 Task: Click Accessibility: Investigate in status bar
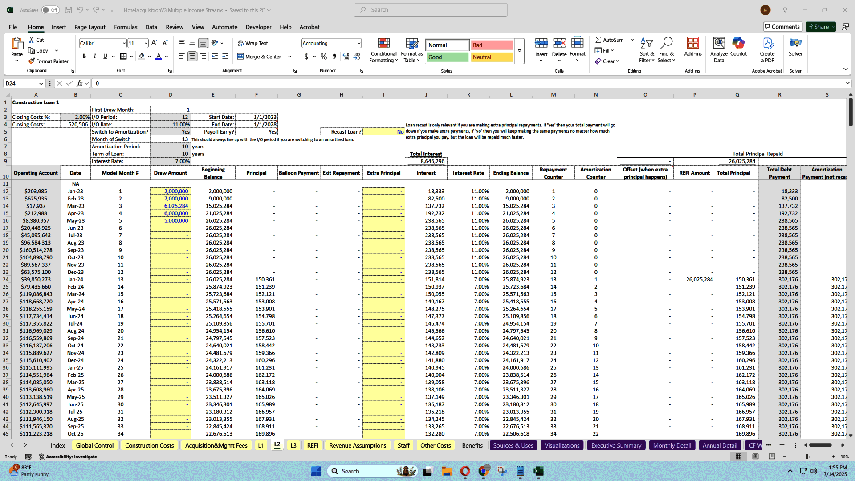coord(68,457)
